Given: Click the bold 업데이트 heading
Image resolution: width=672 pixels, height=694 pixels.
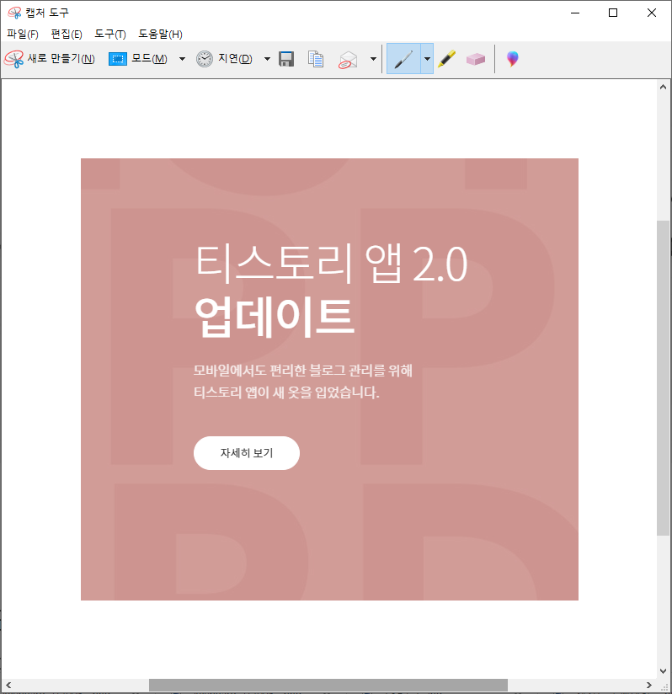Looking at the screenshot, I should 275,317.
